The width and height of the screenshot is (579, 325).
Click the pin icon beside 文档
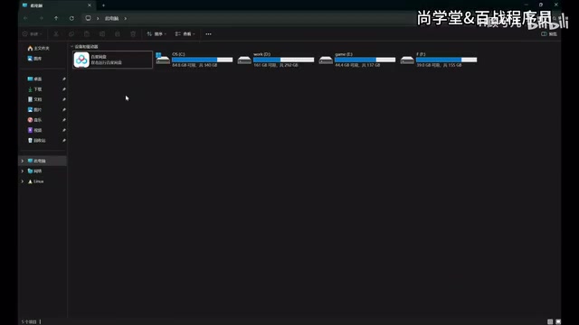[x=64, y=99]
